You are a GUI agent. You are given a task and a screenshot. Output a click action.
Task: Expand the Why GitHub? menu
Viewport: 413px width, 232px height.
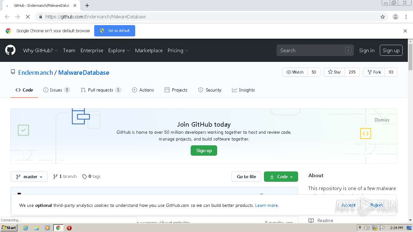click(x=40, y=51)
